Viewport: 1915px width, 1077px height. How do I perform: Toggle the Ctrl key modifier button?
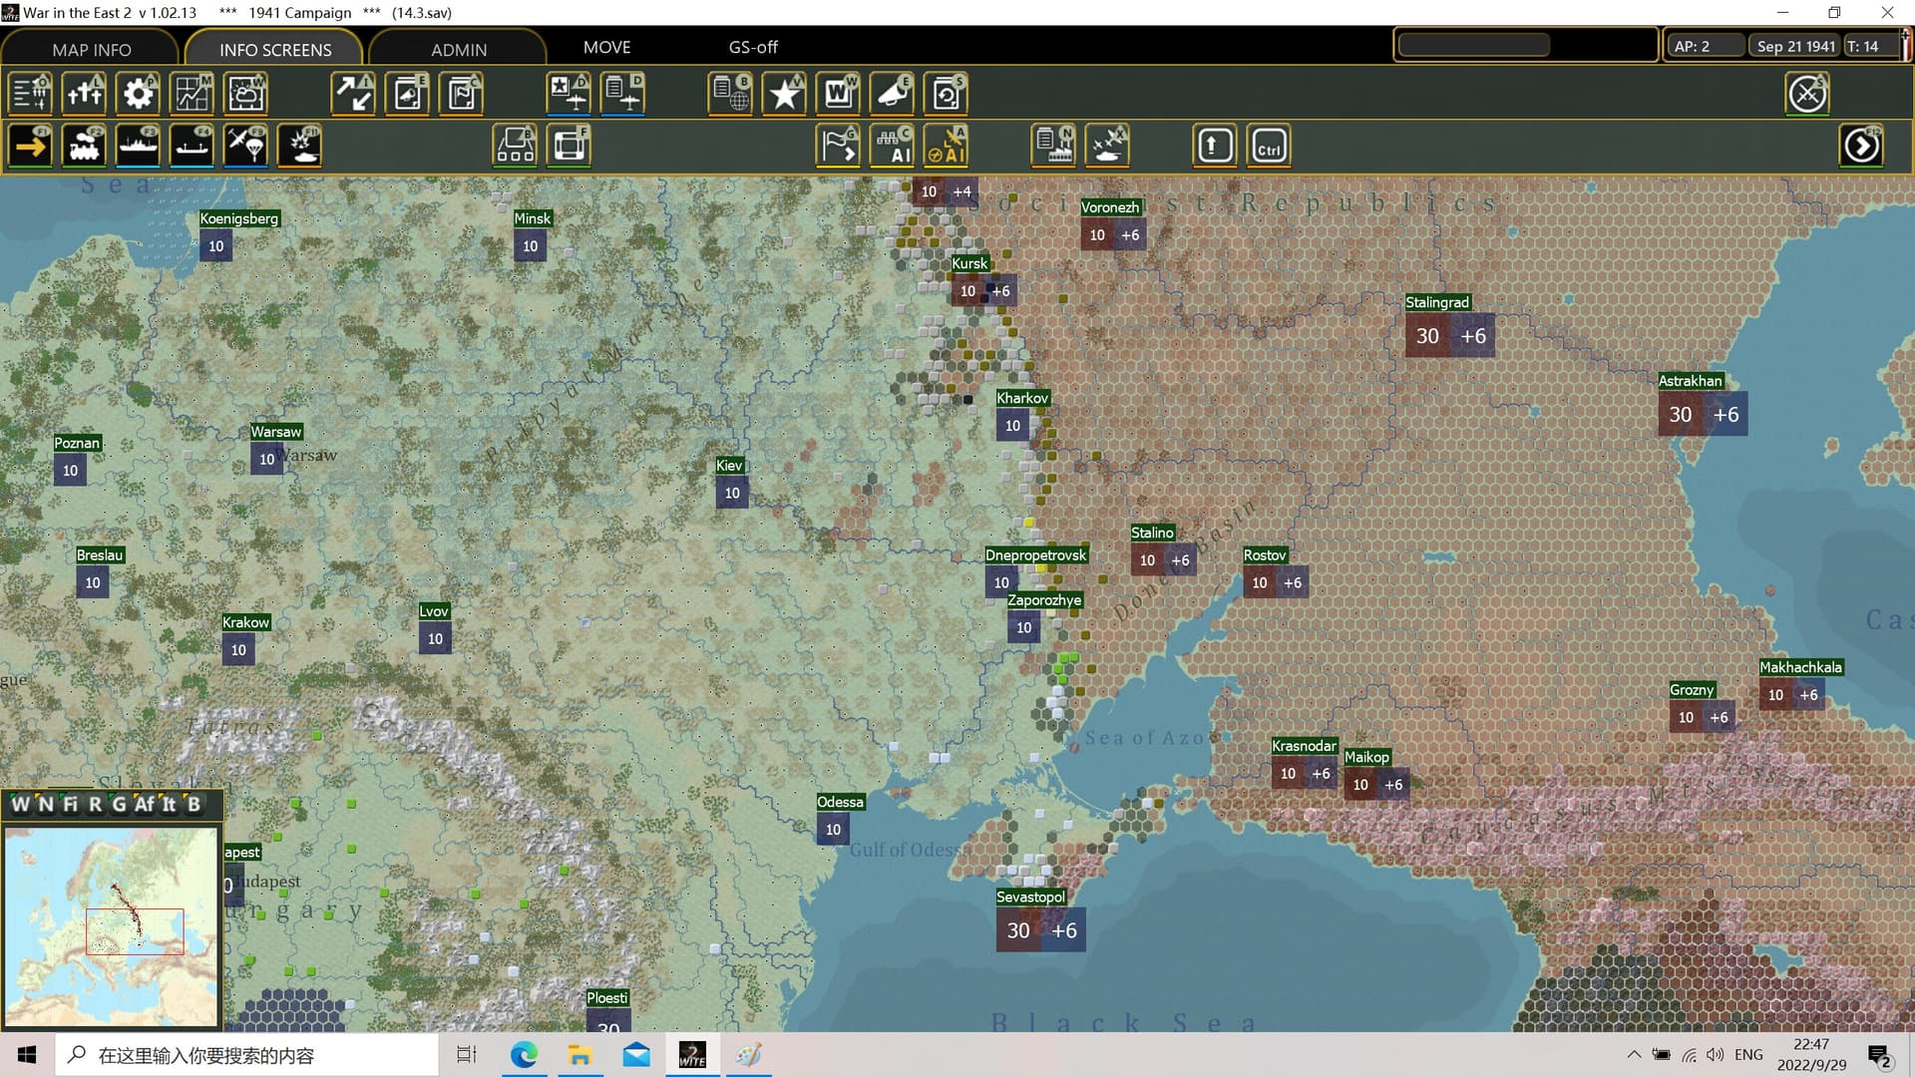coord(1269,146)
